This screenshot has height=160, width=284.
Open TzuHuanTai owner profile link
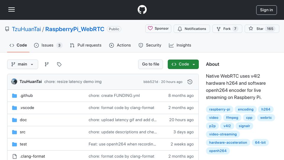click(x=26, y=29)
